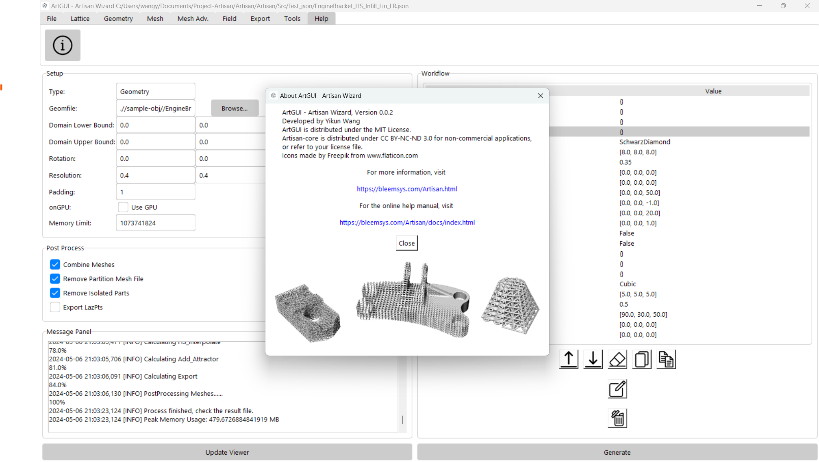
Task: Move workflow item up with arrow icon
Action: [569, 359]
